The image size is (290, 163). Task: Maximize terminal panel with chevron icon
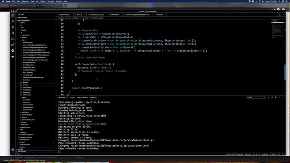click(279, 97)
